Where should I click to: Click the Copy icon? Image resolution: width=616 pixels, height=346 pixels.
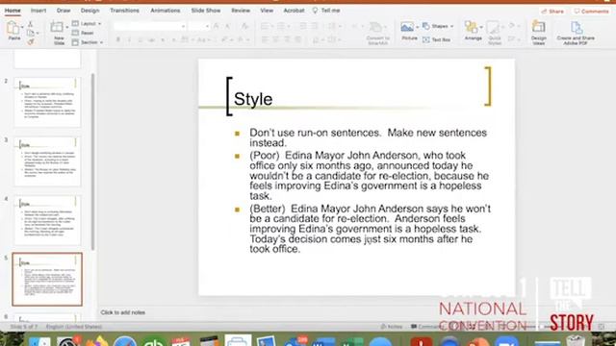coord(30,33)
